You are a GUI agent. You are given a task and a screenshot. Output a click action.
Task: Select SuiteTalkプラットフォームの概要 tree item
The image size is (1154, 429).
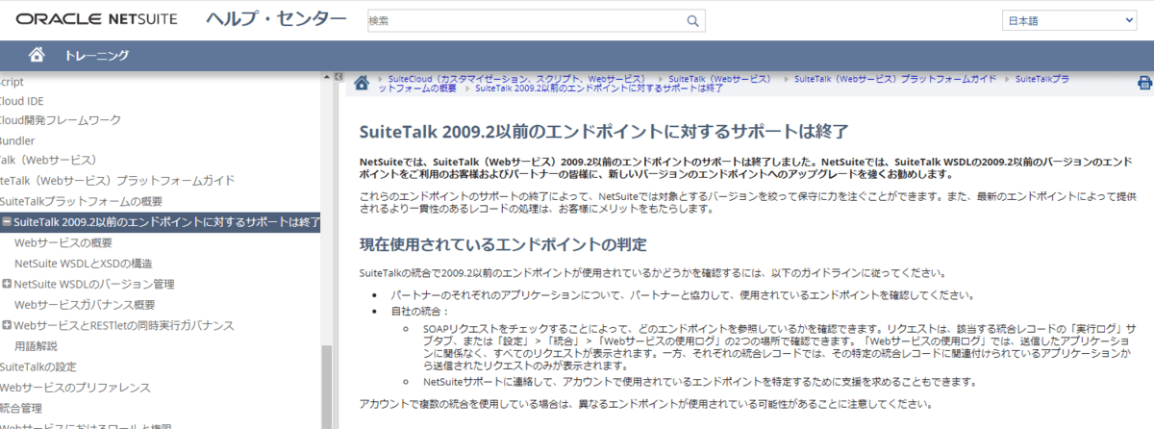(x=81, y=201)
